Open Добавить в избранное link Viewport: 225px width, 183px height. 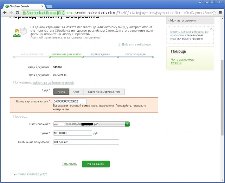136,44
